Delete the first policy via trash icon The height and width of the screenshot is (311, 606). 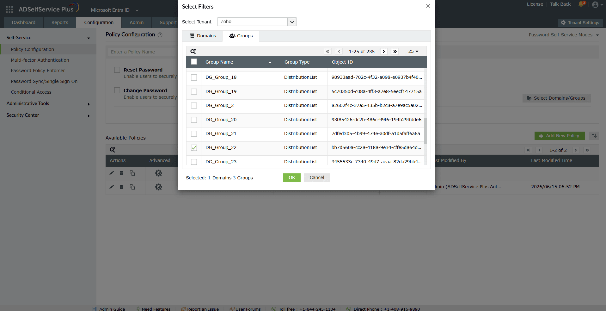(x=121, y=173)
